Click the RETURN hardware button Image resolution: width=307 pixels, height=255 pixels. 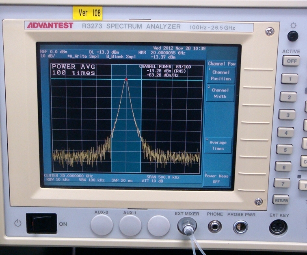(281, 200)
